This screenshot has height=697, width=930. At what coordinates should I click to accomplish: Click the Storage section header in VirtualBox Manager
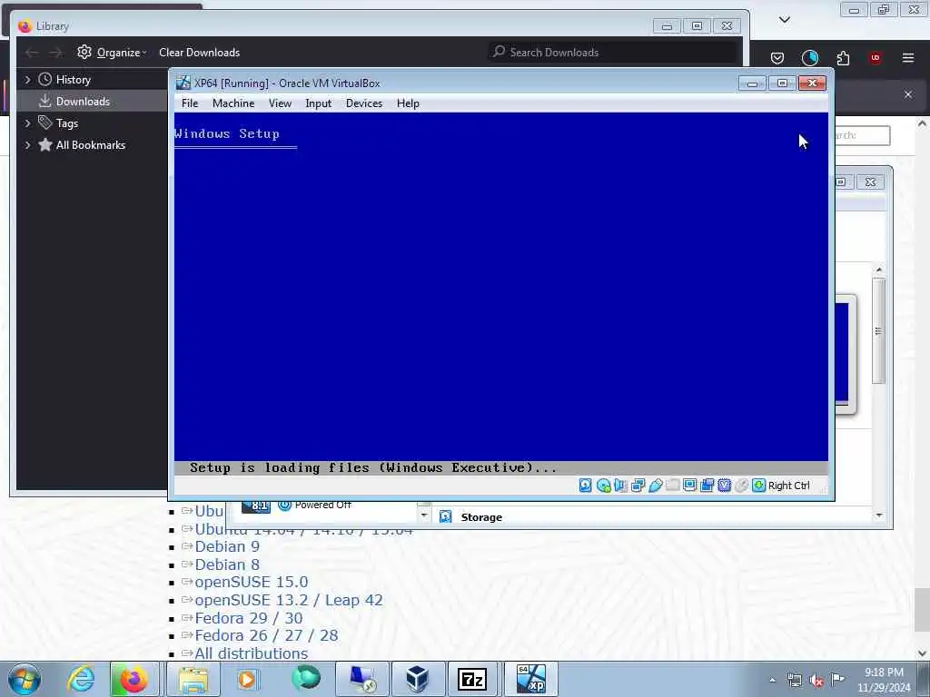481,517
